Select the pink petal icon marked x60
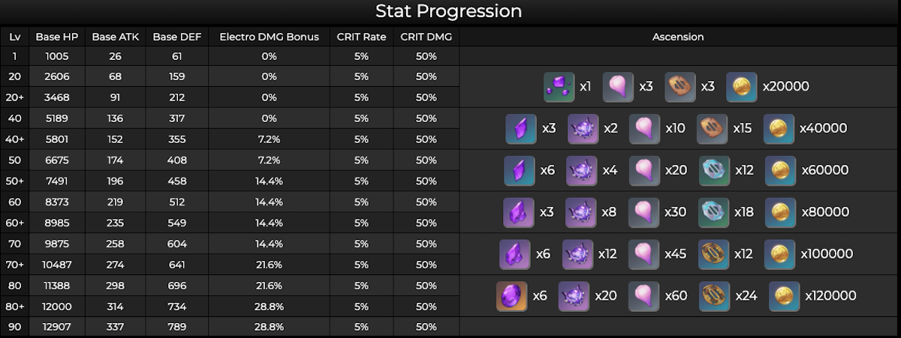 pos(644,296)
